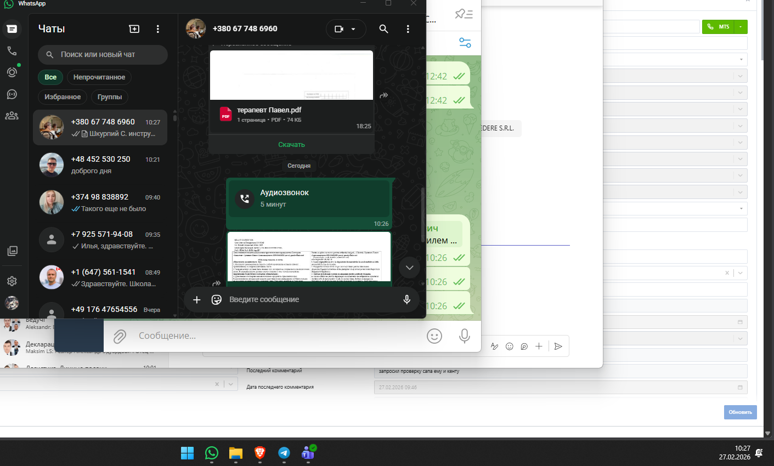Click the Введите сообщение input field
774x466 pixels.
coord(312,299)
